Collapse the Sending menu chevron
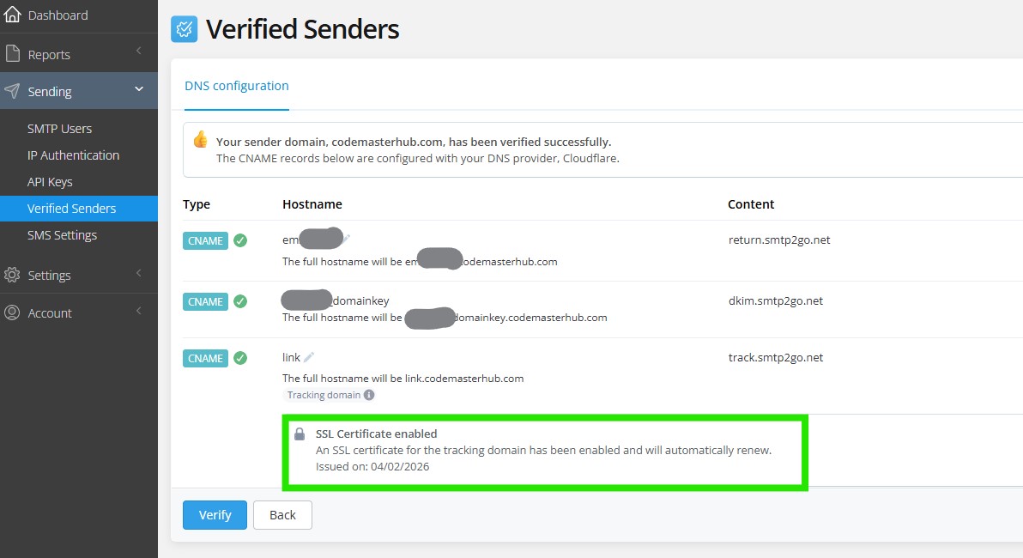This screenshot has height=558, width=1023. tap(139, 89)
